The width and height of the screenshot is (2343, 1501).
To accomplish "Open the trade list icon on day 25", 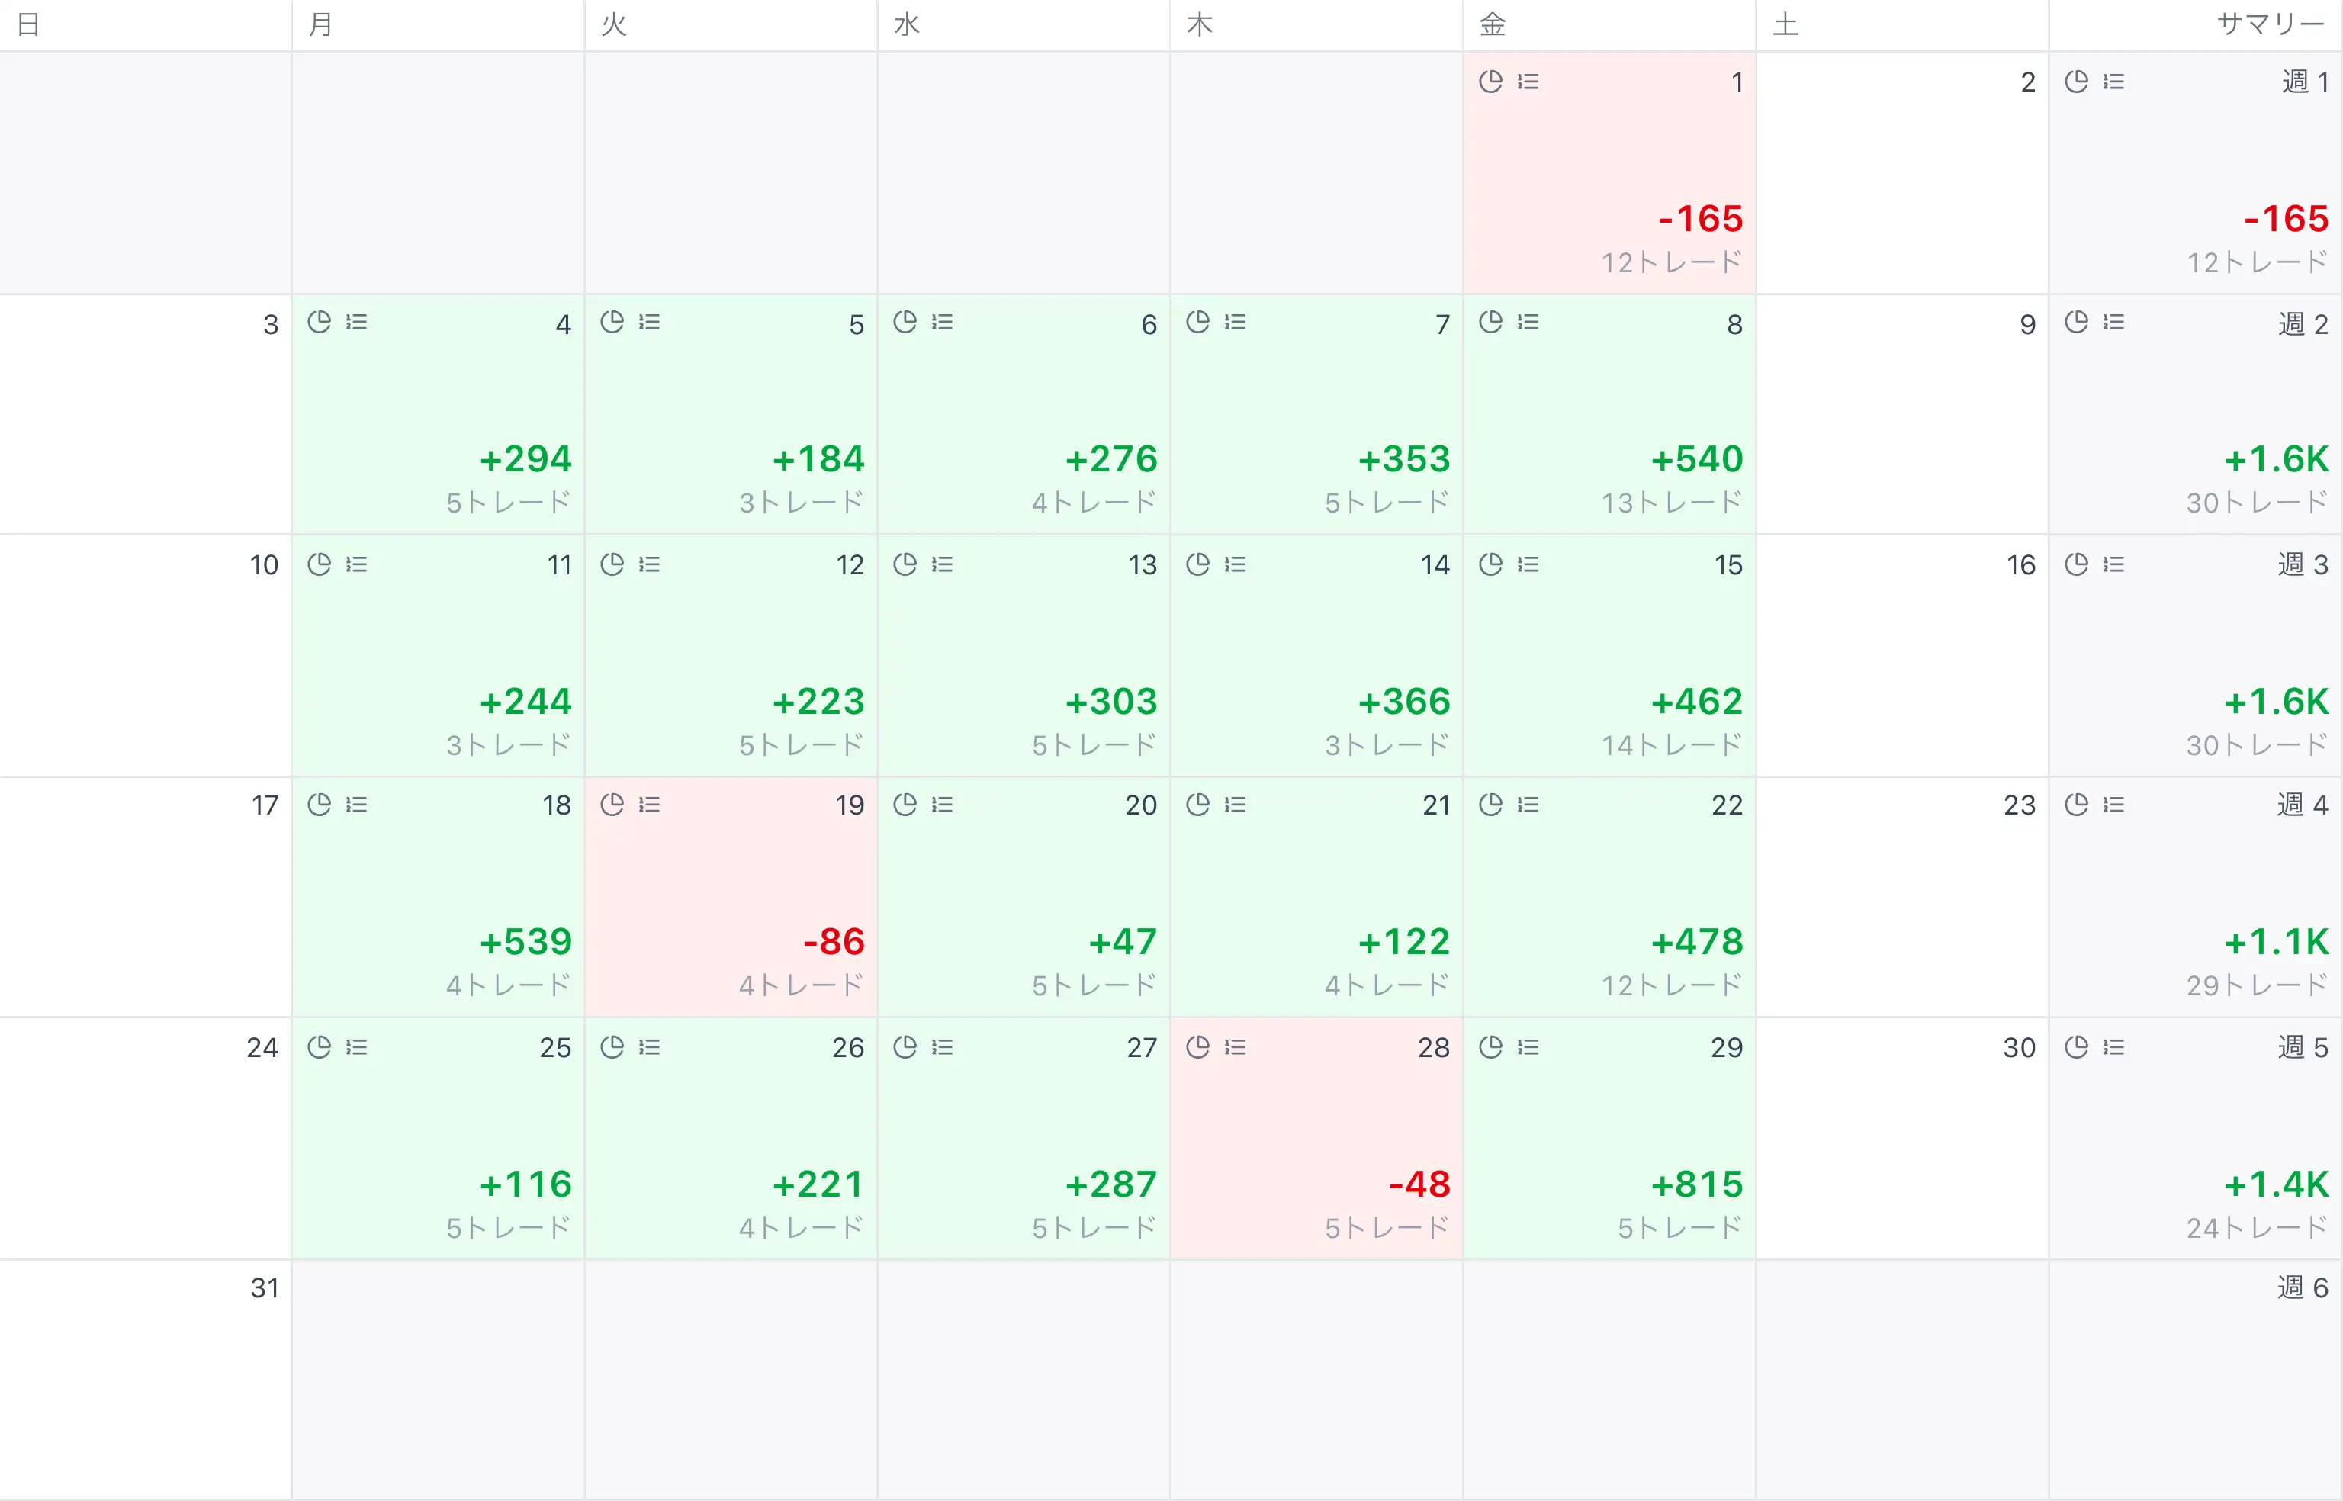I will 357,1046.
